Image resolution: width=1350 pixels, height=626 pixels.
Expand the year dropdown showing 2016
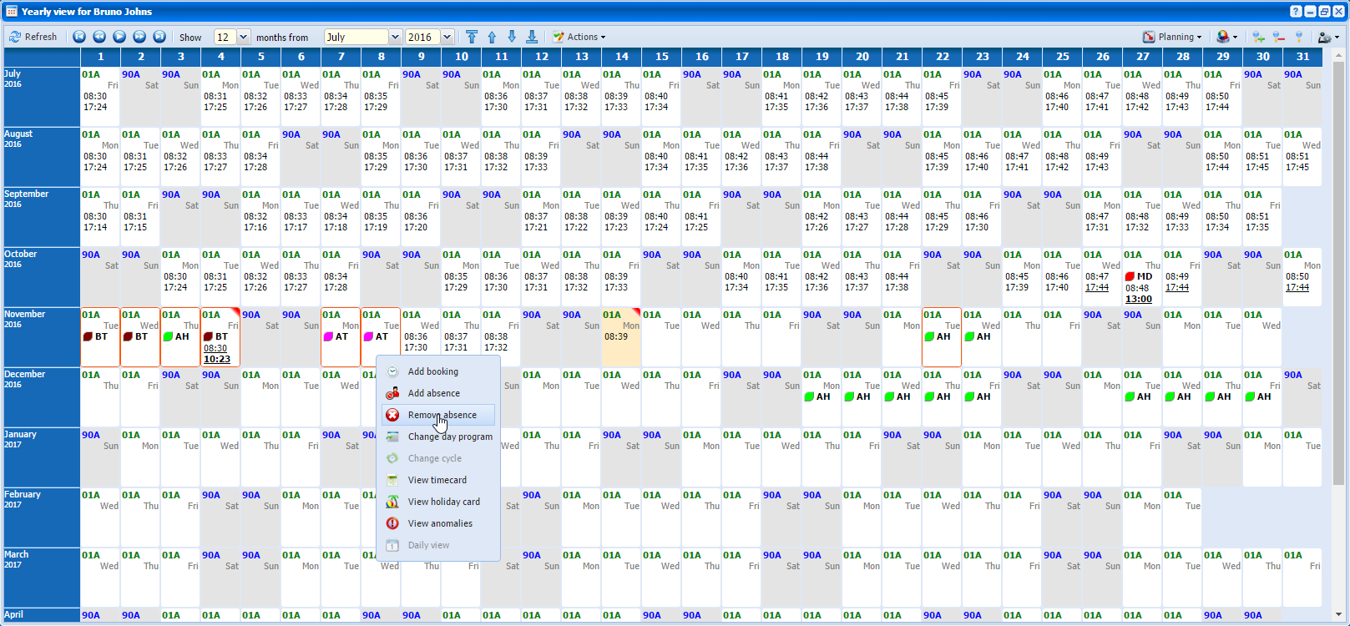pyautogui.click(x=447, y=37)
